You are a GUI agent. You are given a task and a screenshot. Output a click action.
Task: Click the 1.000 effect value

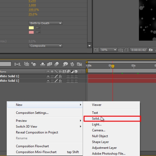point(32,5)
